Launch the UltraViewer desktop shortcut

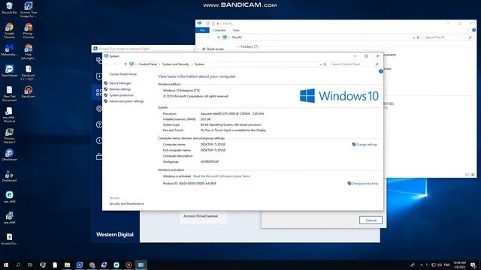(9, 155)
